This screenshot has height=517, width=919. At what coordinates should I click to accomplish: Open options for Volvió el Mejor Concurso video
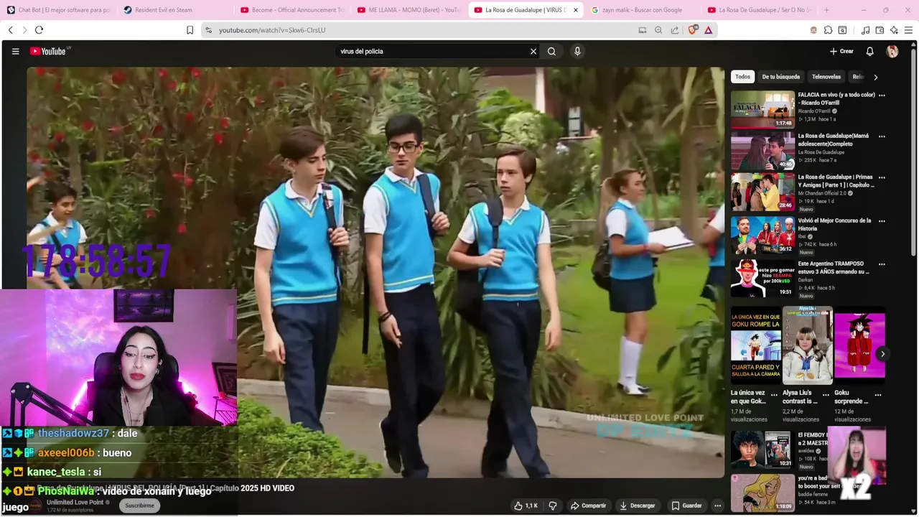point(882,221)
